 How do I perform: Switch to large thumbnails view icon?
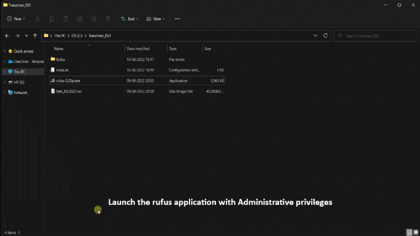[415, 233]
